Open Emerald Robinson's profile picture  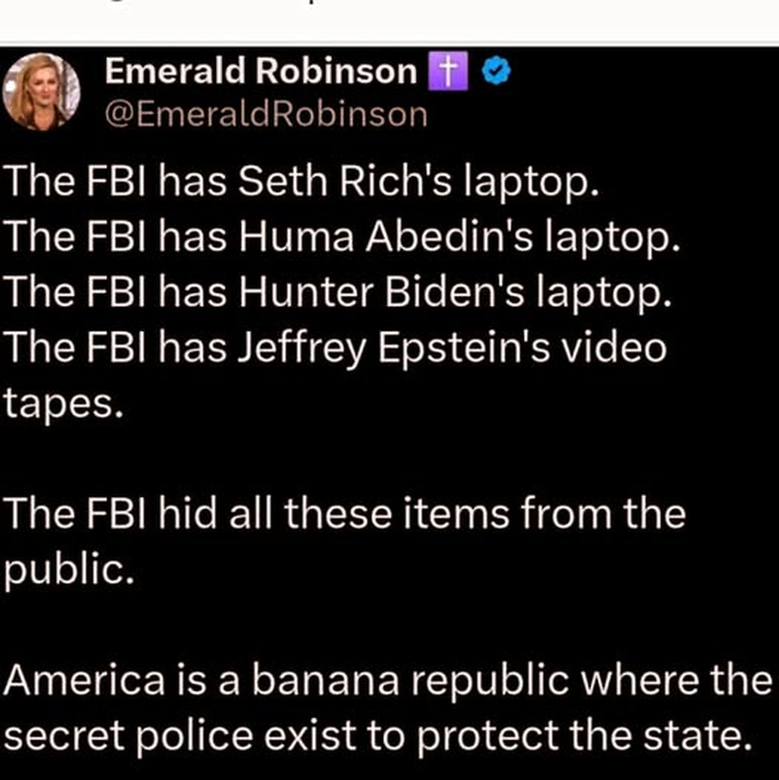[41, 91]
